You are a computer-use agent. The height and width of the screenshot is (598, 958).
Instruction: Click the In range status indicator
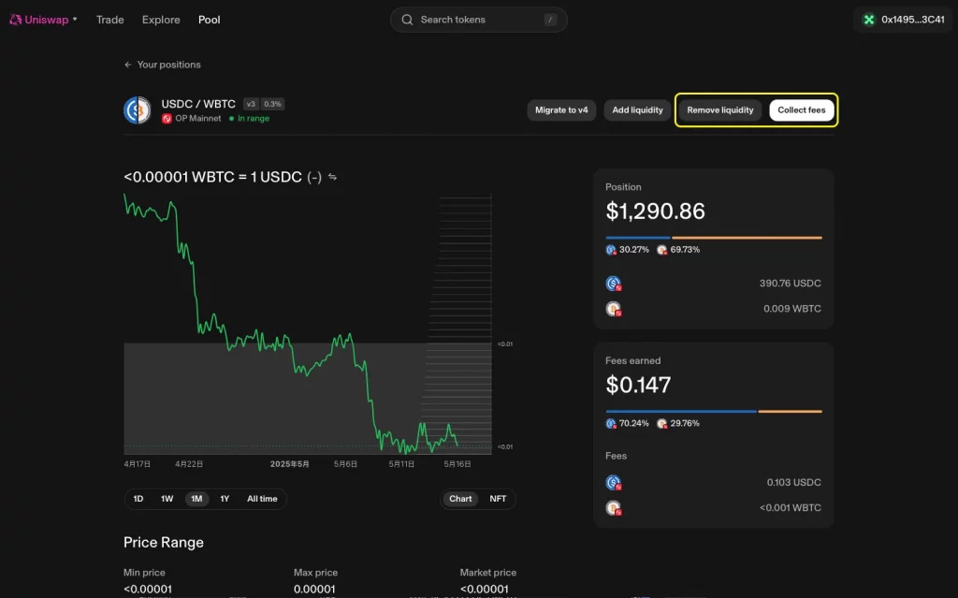click(249, 119)
